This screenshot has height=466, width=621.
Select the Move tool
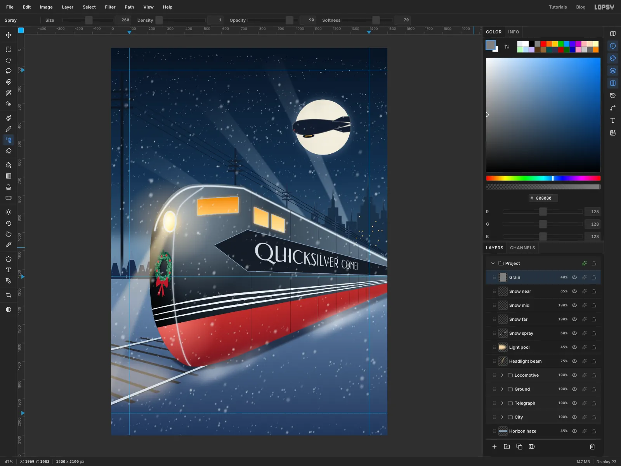tap(9, 35)
